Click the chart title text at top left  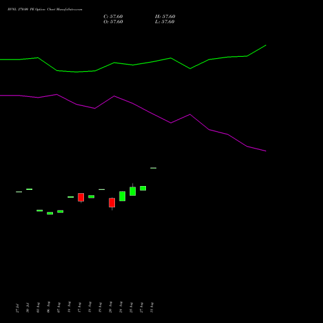click(x=45, y=10)
